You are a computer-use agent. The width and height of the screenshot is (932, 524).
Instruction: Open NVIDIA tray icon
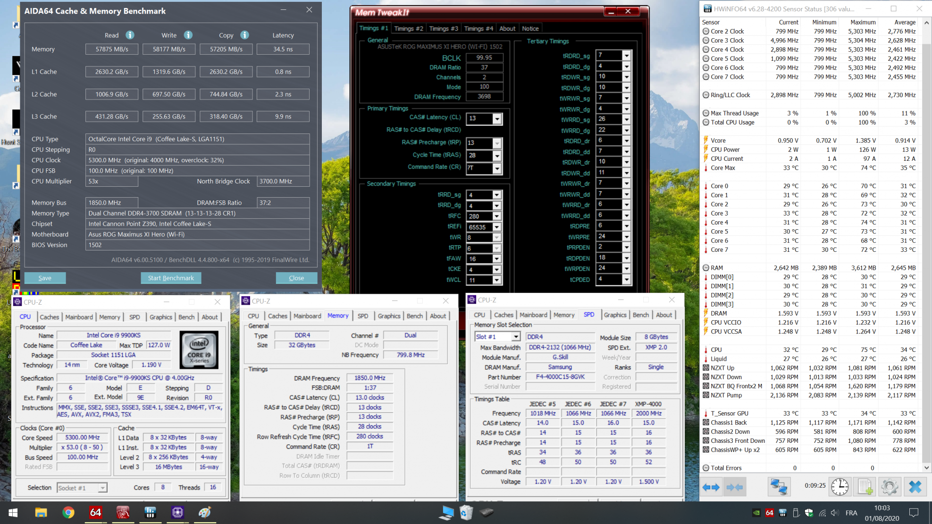click(x=756, y=513)
